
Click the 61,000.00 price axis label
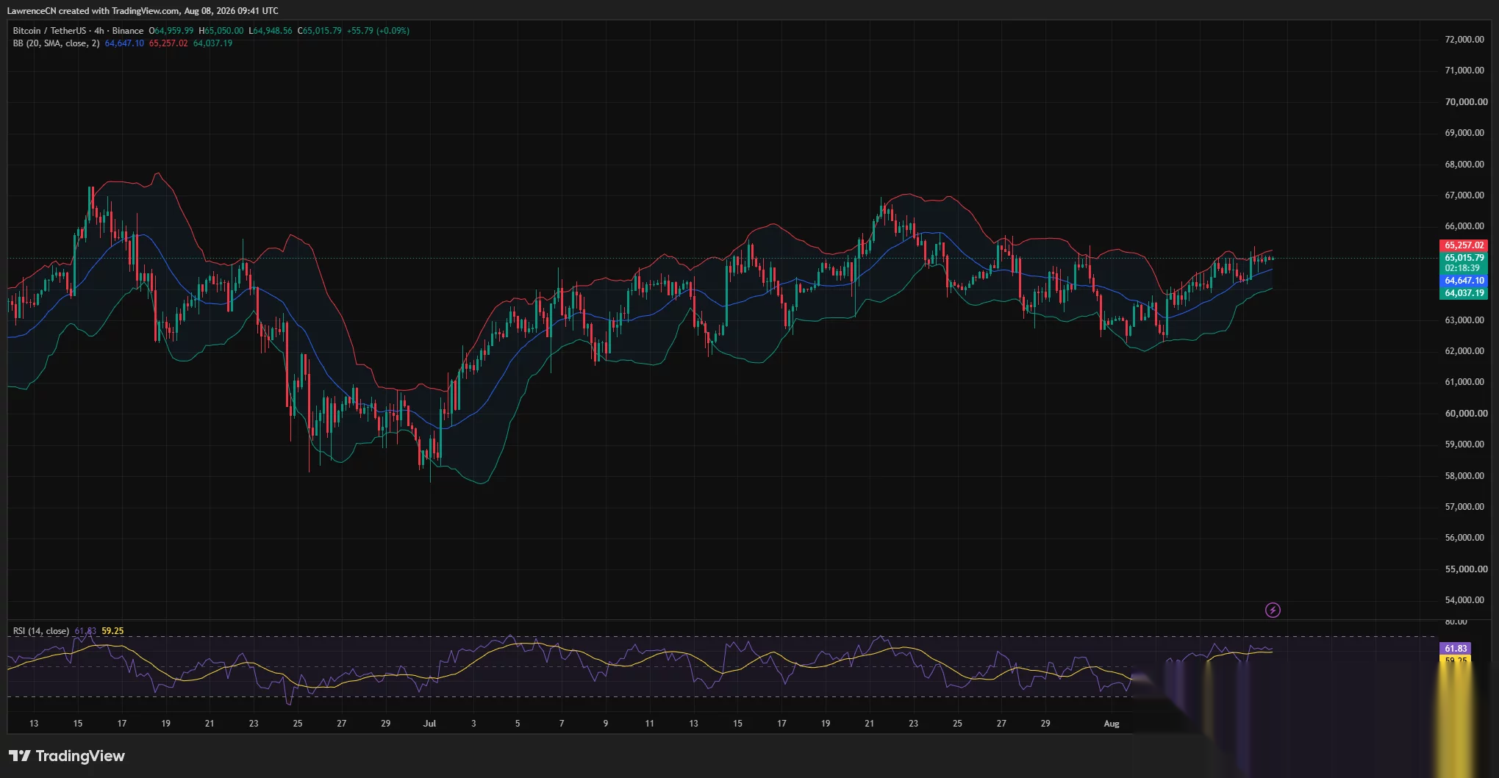pyautogui.click(x=1464, y=382)
